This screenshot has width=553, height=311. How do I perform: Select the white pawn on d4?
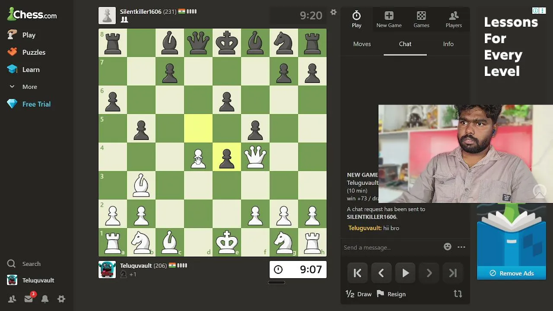coord(198,157)
